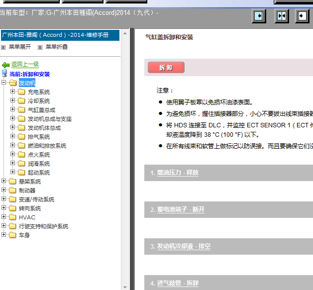Click the left panel scrollbar up arrow
The image size is (313, 290).
[x=125, y=33]
